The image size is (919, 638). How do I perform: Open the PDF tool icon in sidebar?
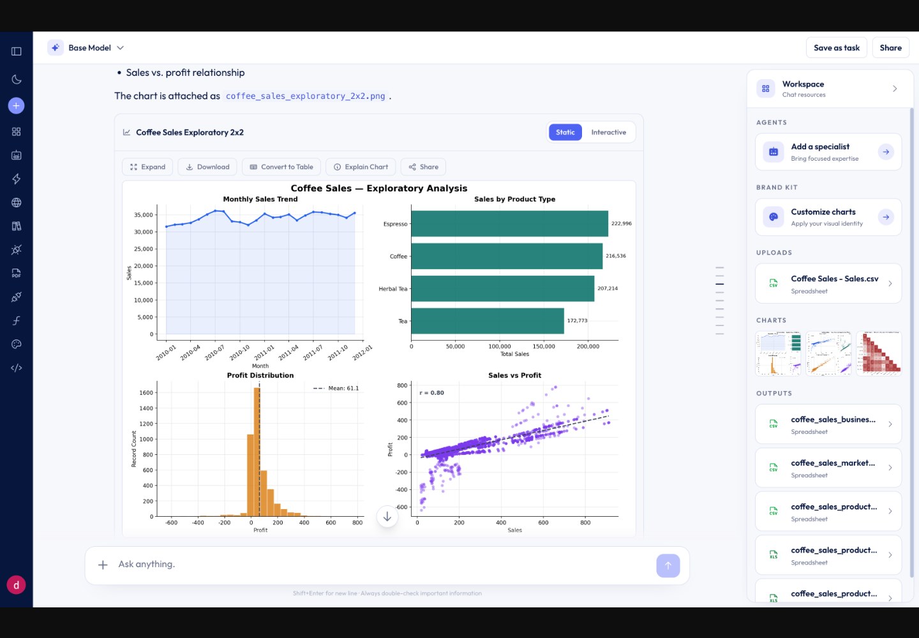coord(17,273)
